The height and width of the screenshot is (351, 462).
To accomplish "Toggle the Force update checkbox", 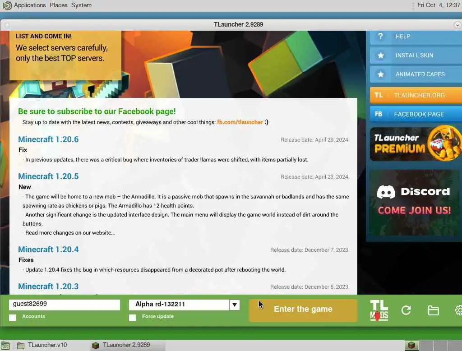I will (x=132, y=318).
